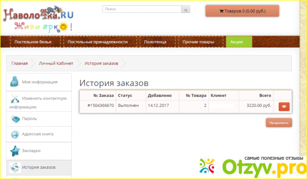Click the star icon for Закладки
This screenshot has width=307, height=179.
pos(15,151)
